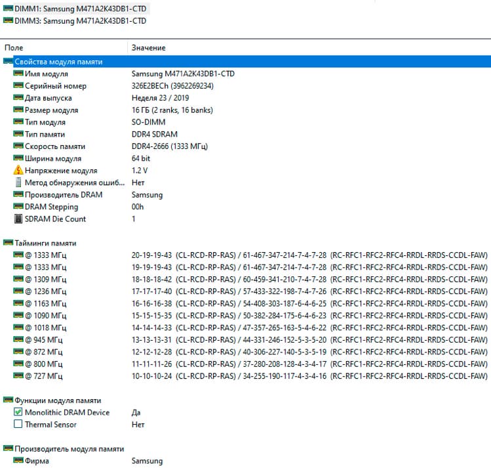Select the 'DRAM Stepping' value '00h'
This screenshot has width=491, height=468.
[x=138, y=207]
